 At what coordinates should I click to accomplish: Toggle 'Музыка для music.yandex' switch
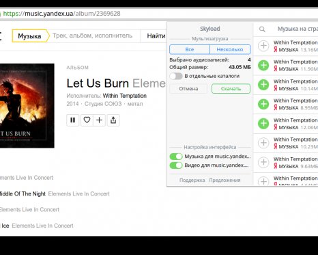(176, 157)
